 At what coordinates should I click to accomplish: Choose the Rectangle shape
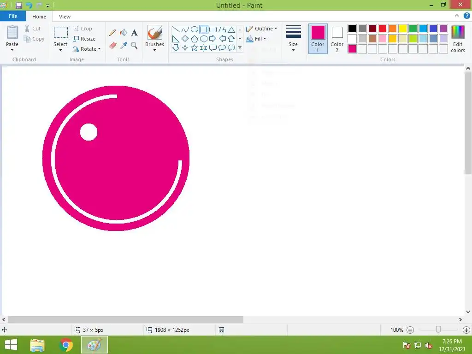point(203,29)
